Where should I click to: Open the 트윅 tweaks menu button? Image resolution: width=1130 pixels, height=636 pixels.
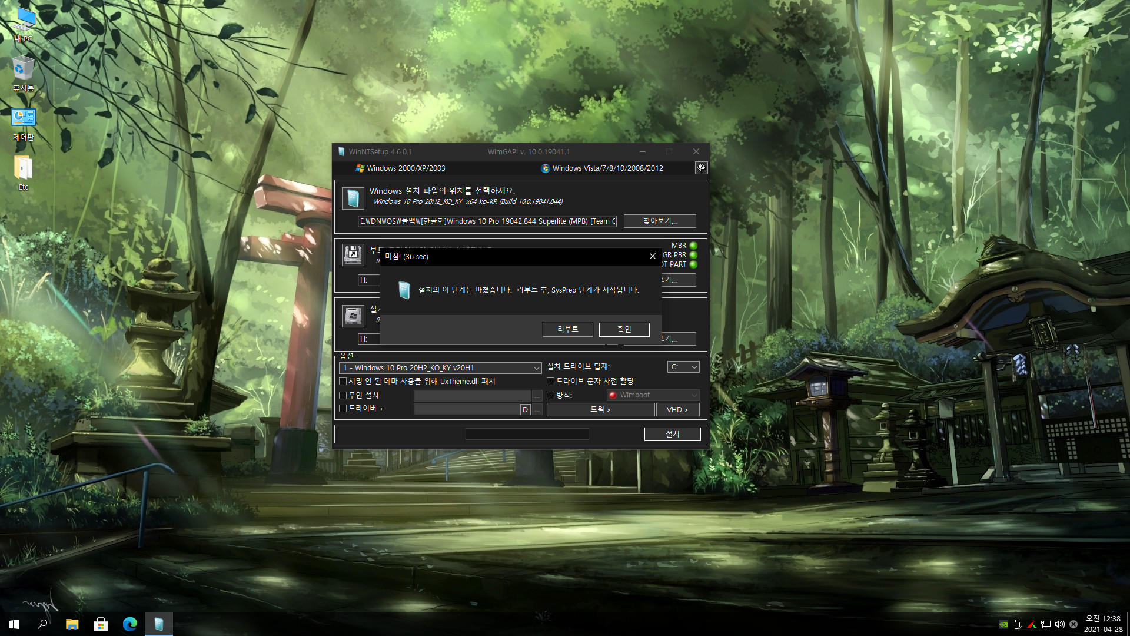600,409
